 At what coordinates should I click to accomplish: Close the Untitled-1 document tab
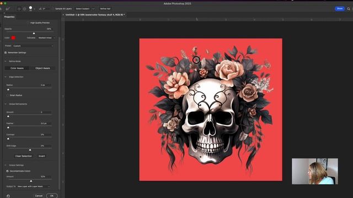(x=63, y=15)
